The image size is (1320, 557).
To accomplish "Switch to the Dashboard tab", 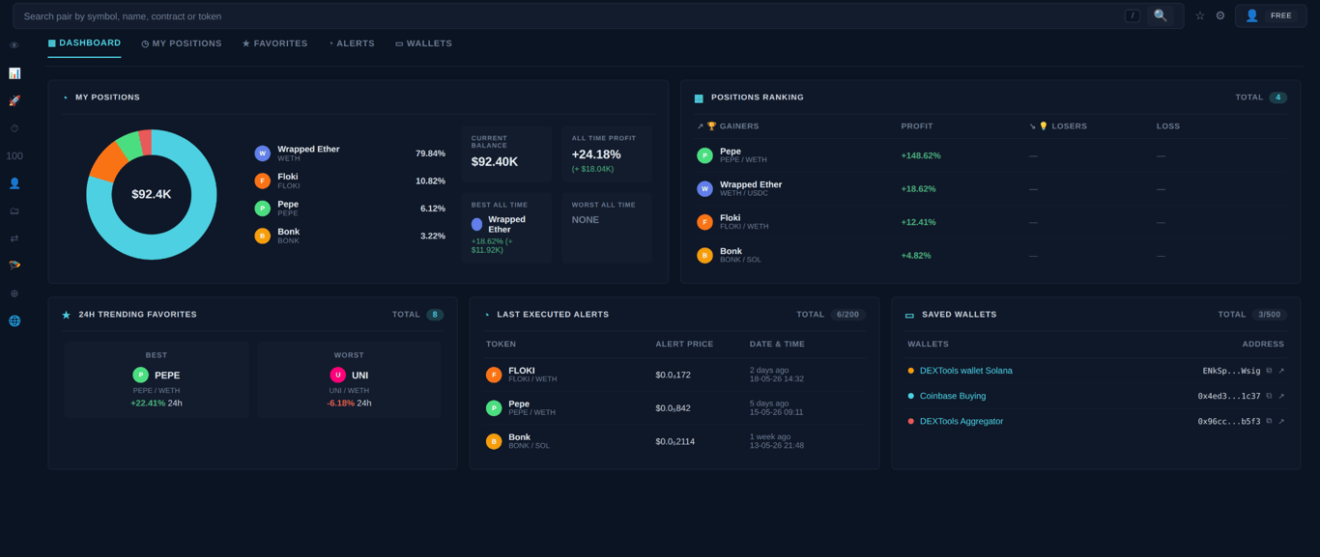I will pos(84,43).
